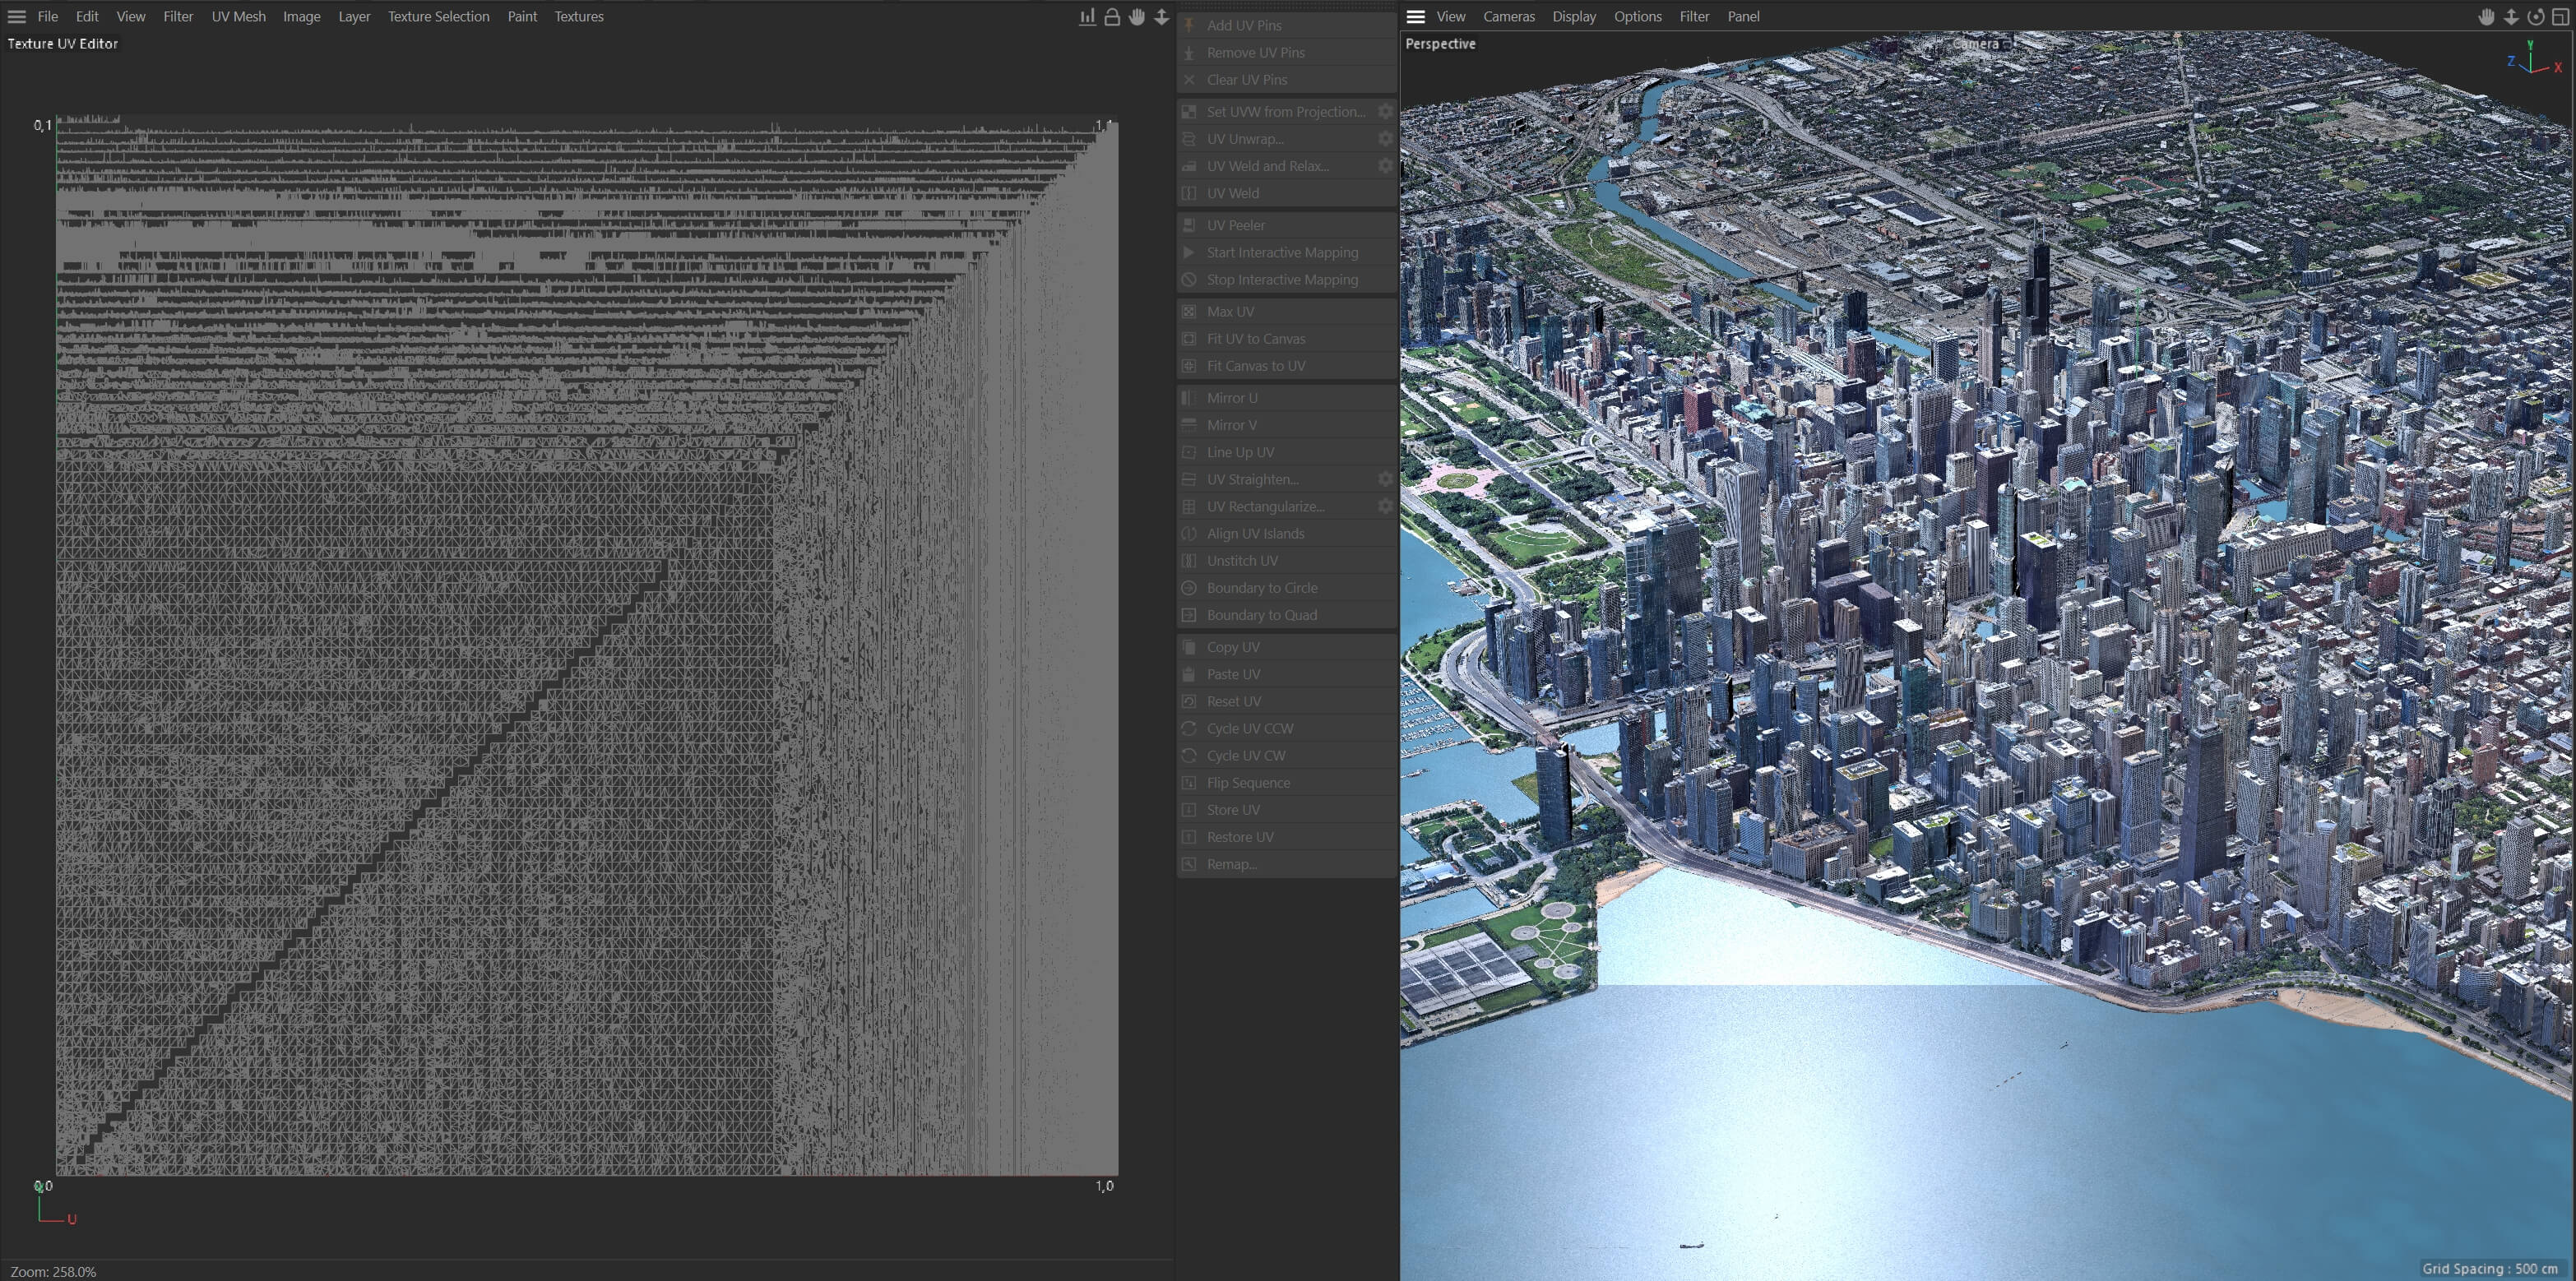The image size is (2576, 1281).
Task: Click Mirror U command
Action: click(1287, 397)
